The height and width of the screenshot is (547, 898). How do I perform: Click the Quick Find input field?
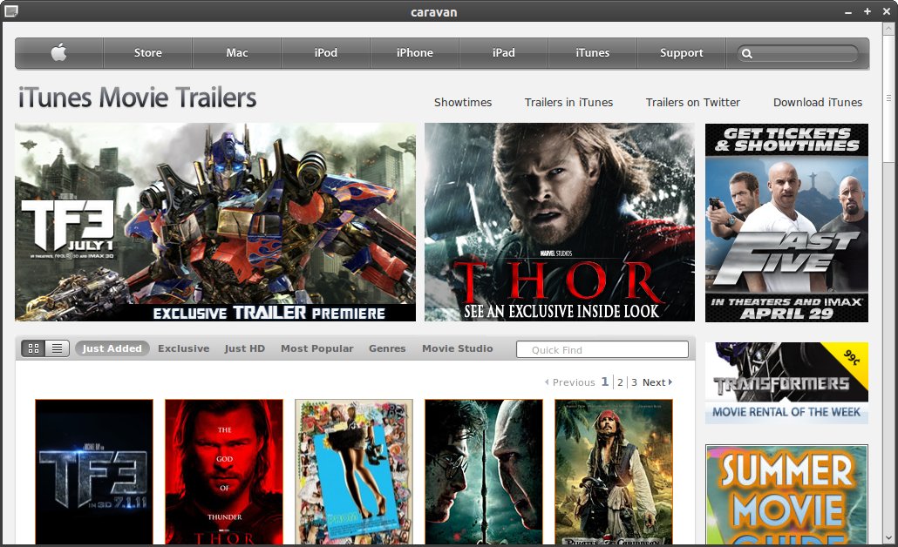[x=602, y=349]
